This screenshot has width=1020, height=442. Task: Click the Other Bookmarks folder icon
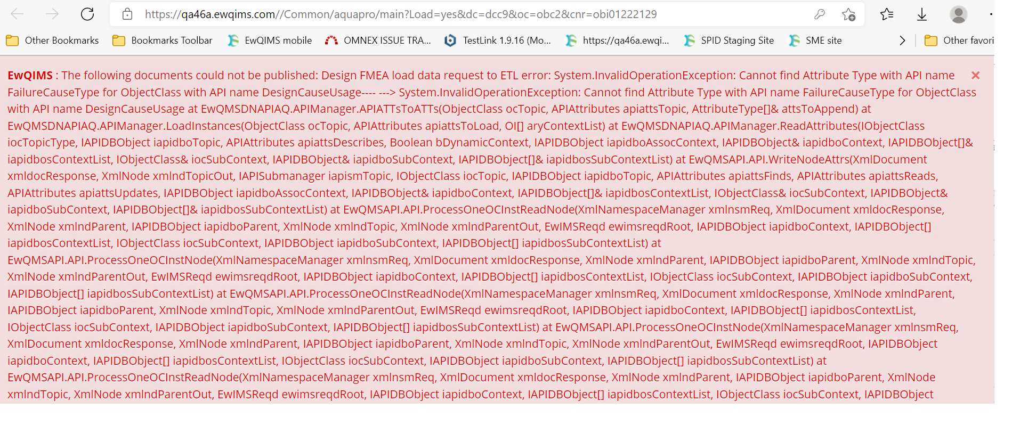12,40
